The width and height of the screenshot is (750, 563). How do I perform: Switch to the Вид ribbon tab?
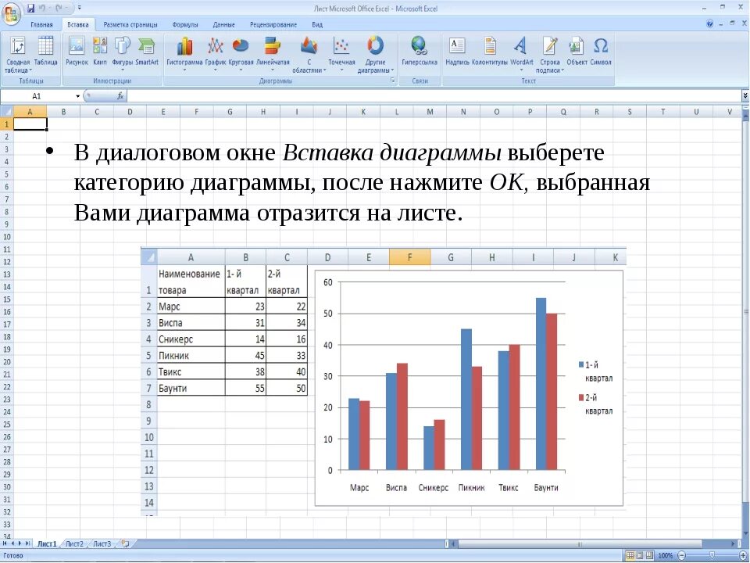pos(317,24)
